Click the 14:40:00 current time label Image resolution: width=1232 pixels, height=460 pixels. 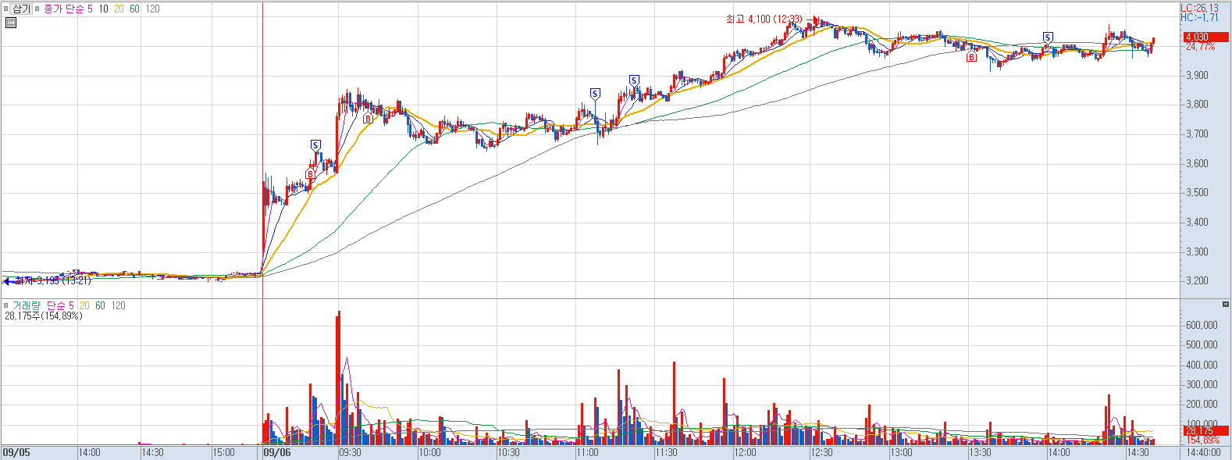pos(1203,453)
